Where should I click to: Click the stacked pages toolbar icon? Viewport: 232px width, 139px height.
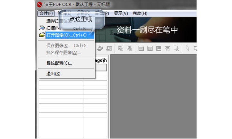[x=100, y=48]
